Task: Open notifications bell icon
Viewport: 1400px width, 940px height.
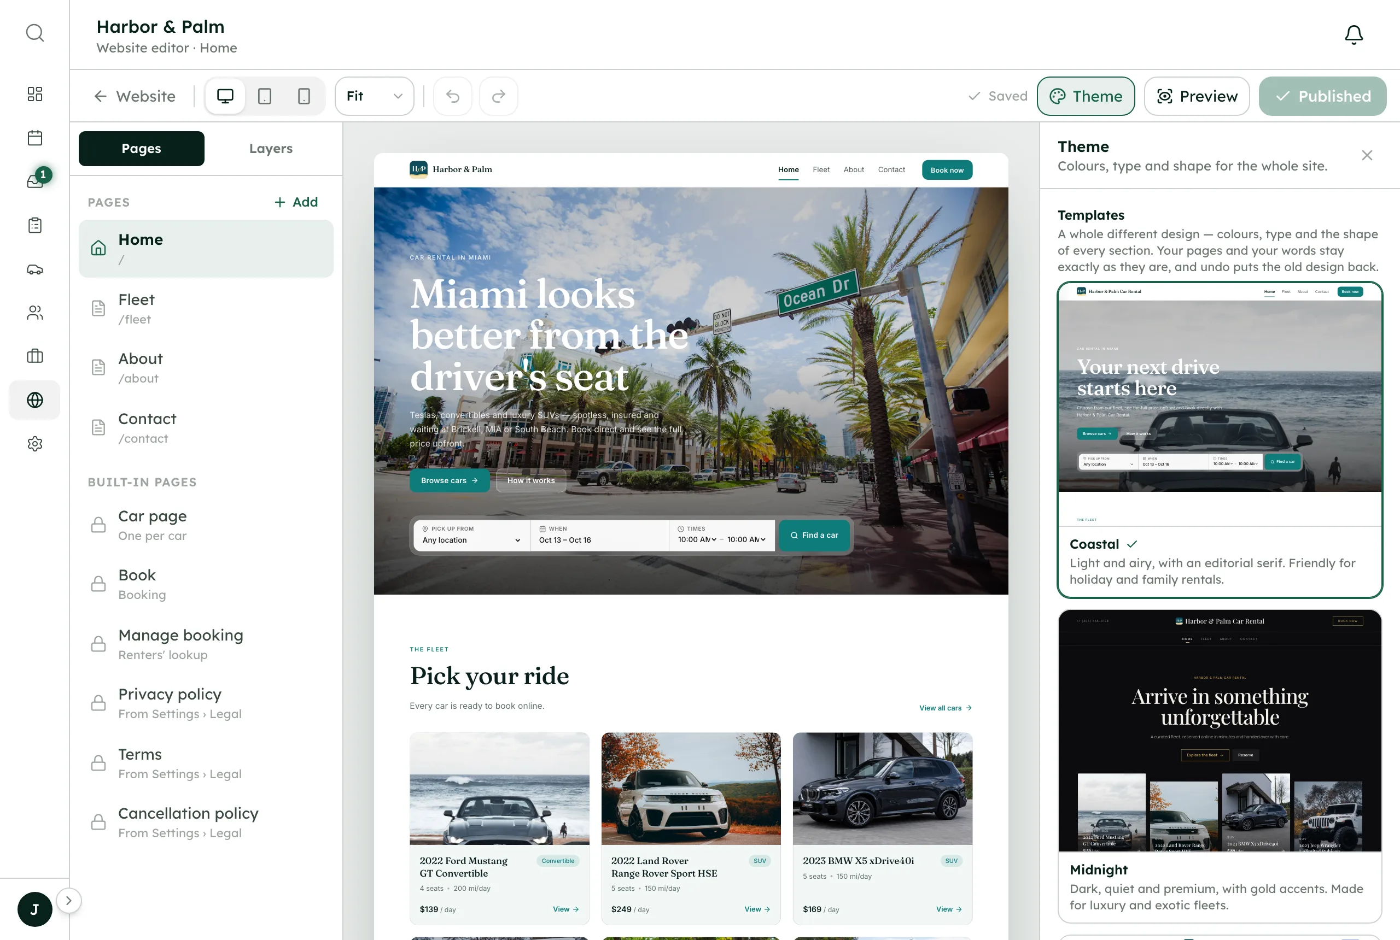Action: (1353, 35)
